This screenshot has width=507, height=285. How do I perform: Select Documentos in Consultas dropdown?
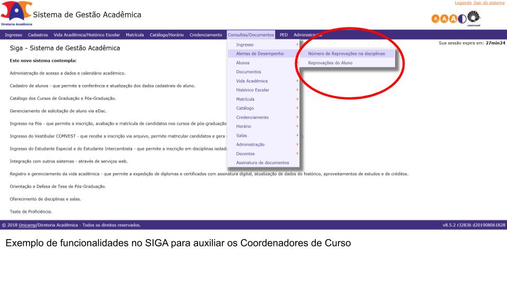249,72
